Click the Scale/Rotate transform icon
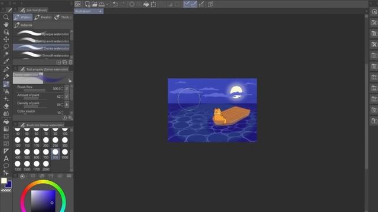The image size is (378, 212). tap(154, 4)
